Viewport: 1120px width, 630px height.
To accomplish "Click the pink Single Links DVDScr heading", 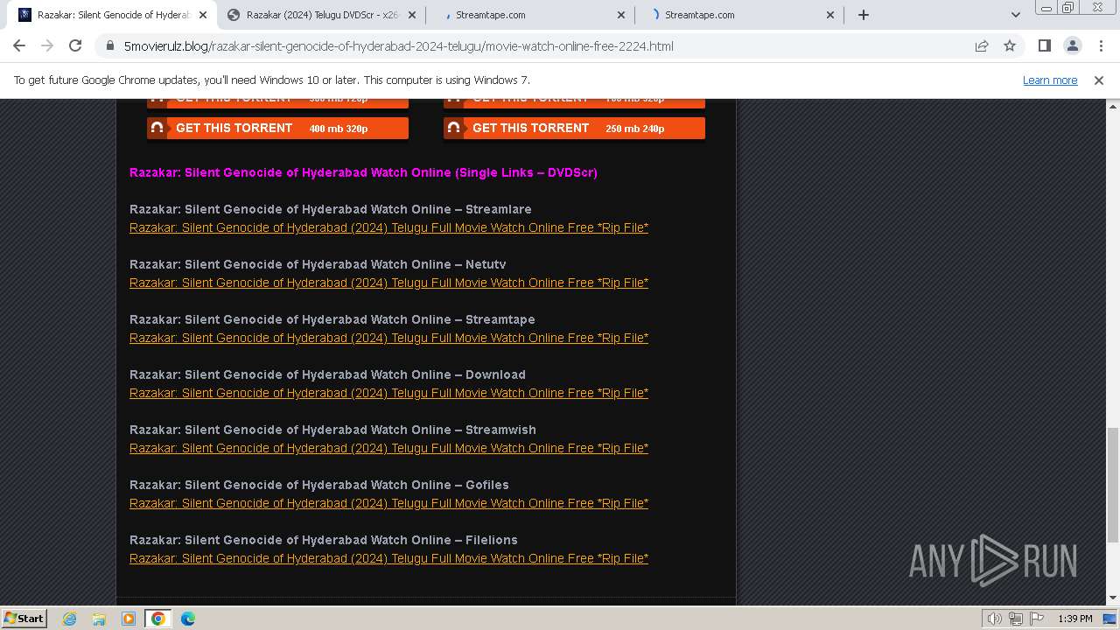I will pyautogui.click(x=363, y=172).
